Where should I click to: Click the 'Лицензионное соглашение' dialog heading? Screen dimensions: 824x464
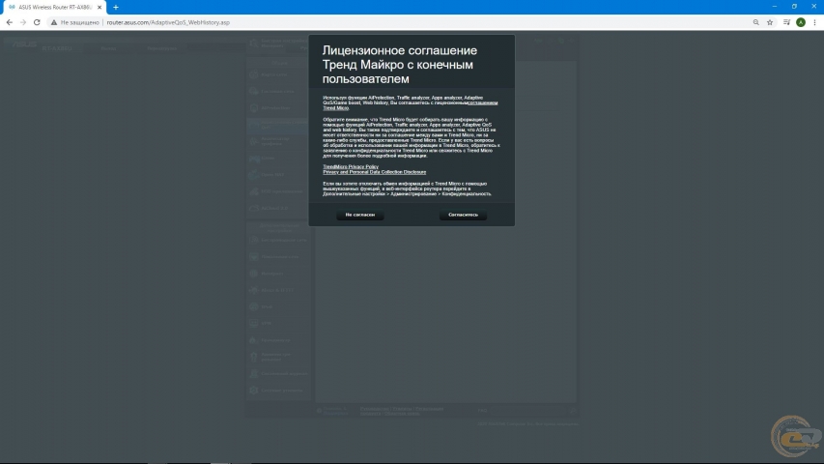400,65
